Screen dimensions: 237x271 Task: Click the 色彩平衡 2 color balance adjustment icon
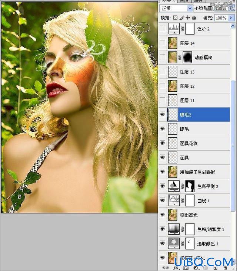point(174,186)
